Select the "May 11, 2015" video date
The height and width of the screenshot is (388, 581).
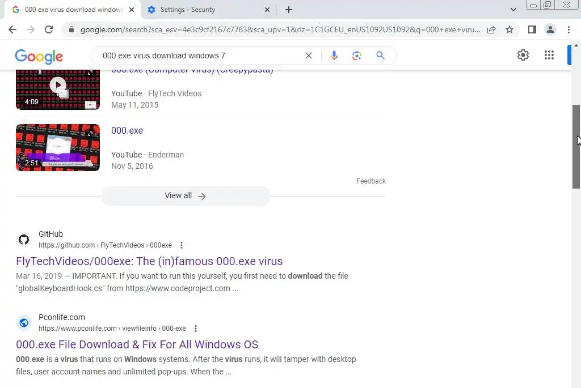(x=135, y=105)
